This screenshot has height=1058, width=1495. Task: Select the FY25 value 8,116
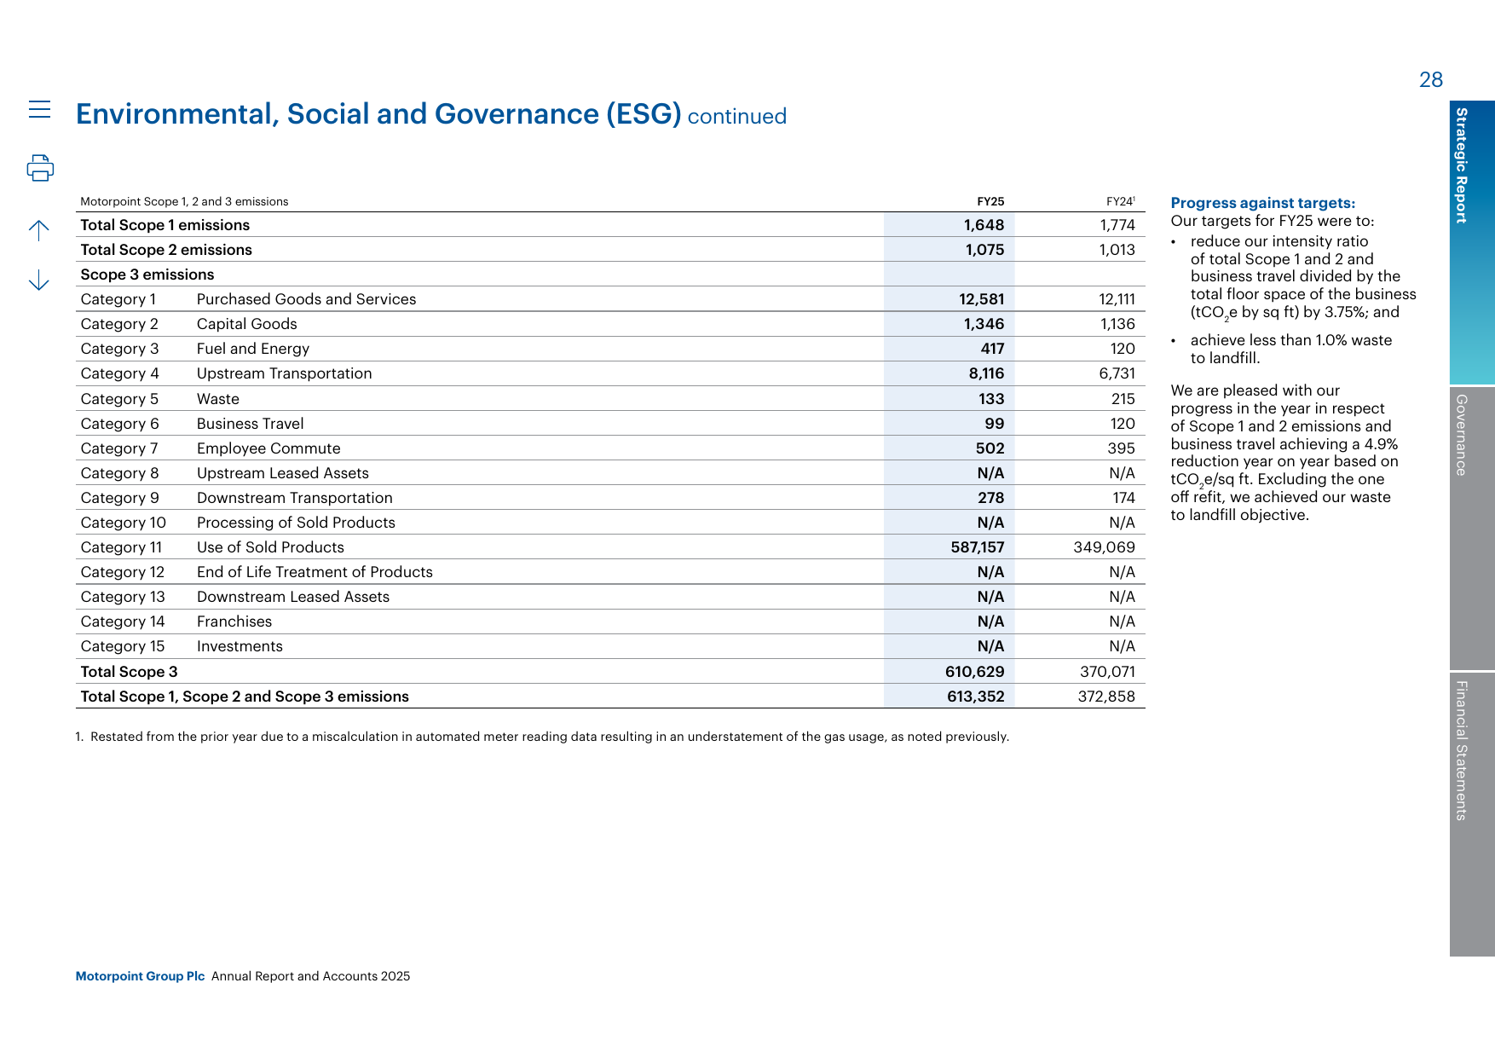[986, 373]
